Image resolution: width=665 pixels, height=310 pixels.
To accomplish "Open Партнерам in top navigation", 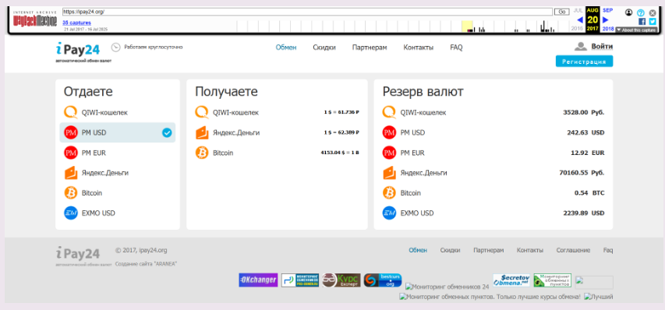I will [370, 48].
